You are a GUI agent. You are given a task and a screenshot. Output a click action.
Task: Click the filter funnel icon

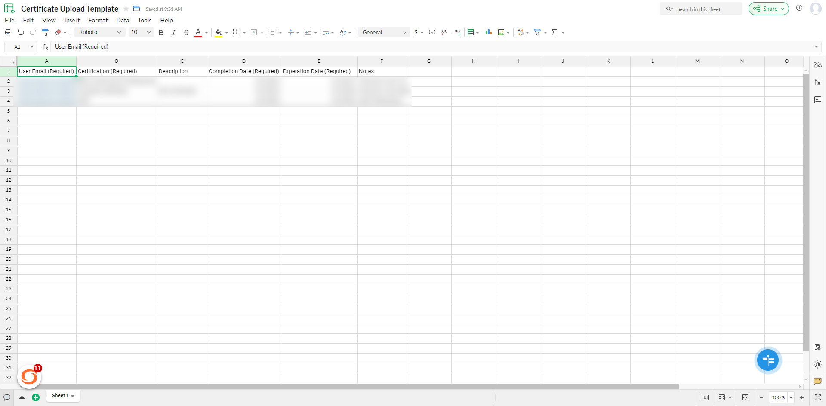tap(537, 32)
